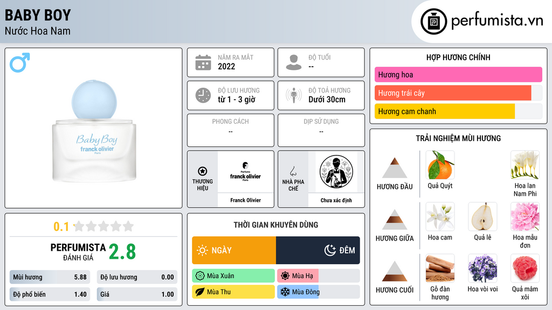
Task: Select the Mùa Xuân season bar
Action: coord(233,276)
